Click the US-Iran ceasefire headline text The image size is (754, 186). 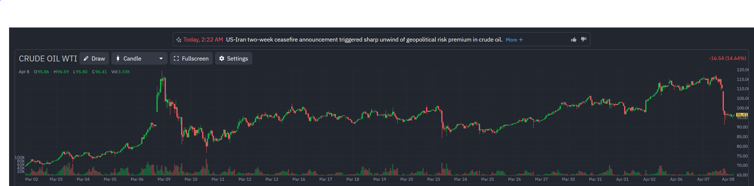click(x=364, y=39)
